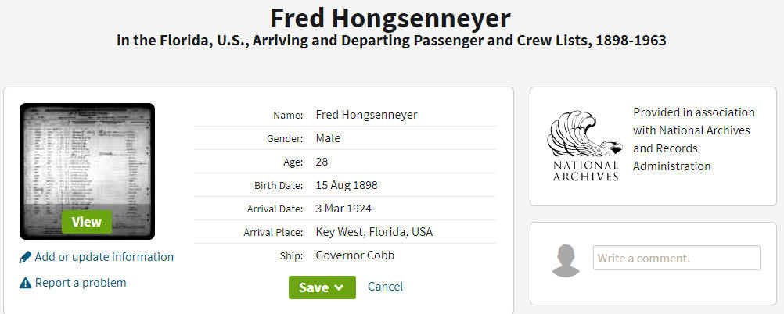The image size is (784, 314).
Task: Focus the Write a comment field
Action: point(677,258)
